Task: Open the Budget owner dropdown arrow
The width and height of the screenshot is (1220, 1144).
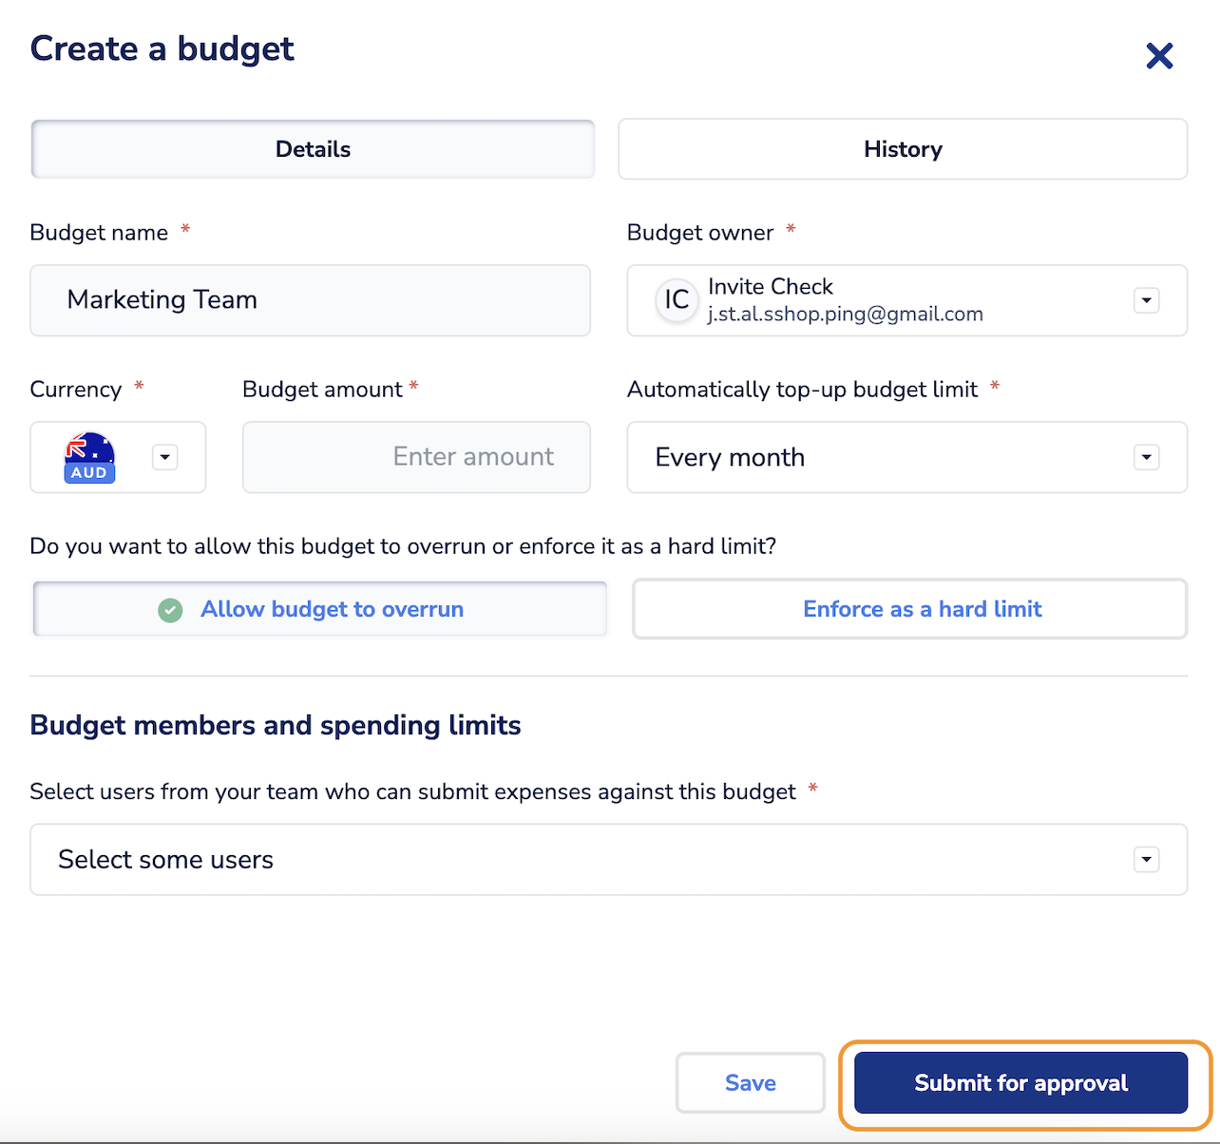Action: pos(1146,300)
